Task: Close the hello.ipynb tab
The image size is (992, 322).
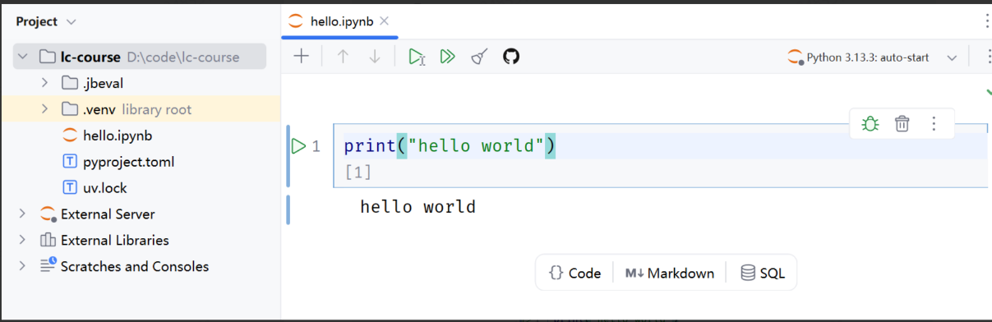Action: tap(384, 21)
